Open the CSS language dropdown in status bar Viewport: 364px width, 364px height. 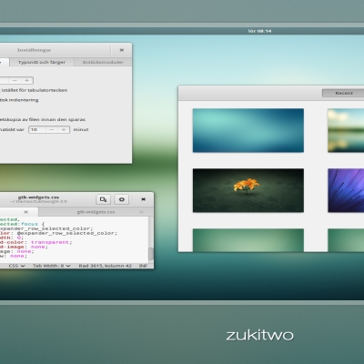16,266
